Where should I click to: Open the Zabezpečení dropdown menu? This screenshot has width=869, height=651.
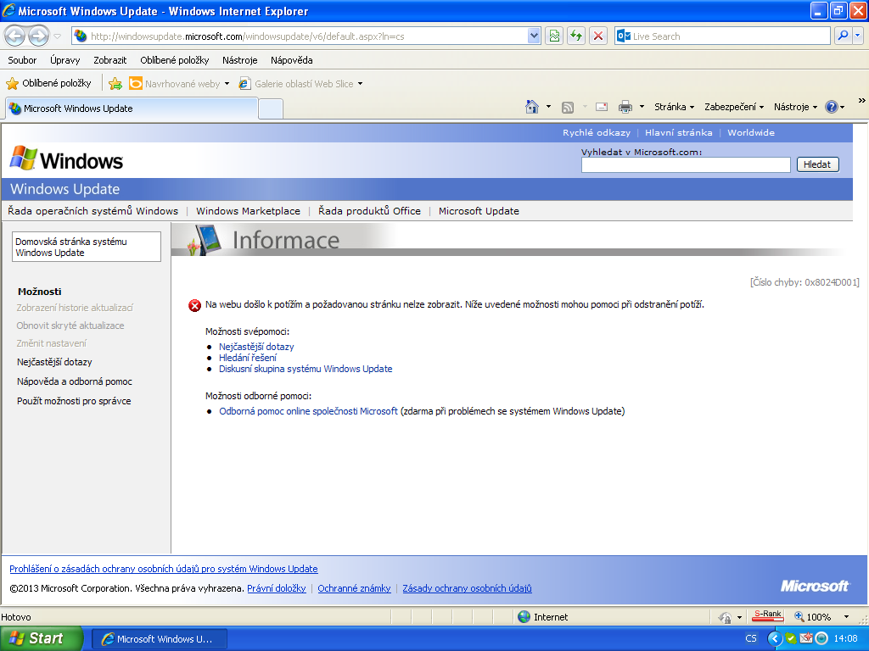coord(734,107)
